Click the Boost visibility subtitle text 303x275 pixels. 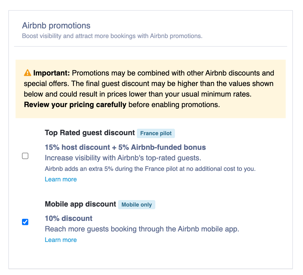tap(112, 36)
